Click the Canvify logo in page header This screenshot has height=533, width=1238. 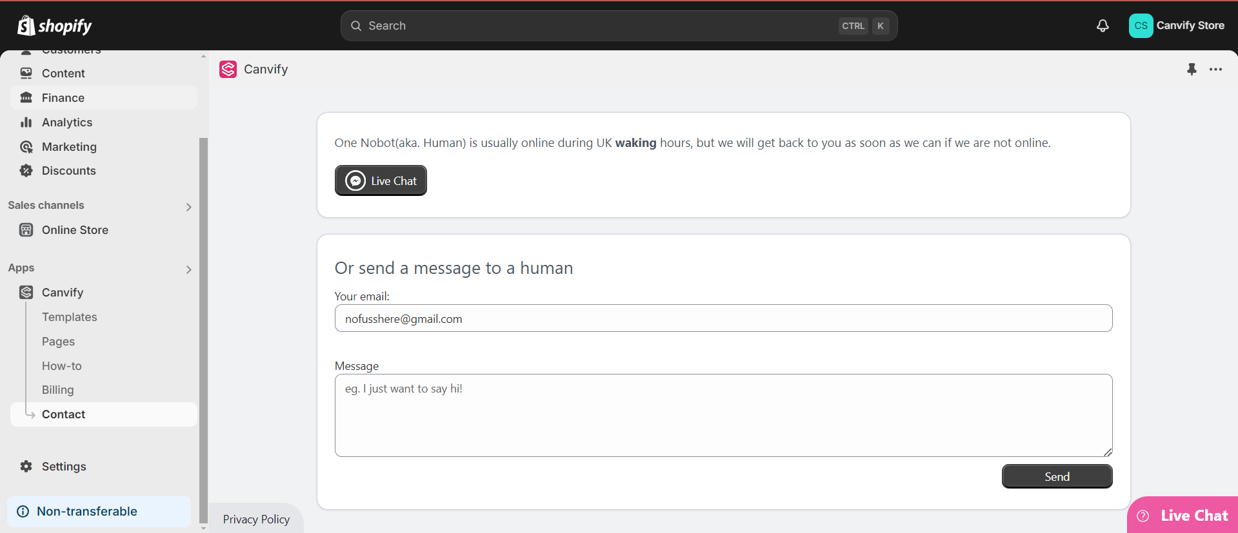[228, 70]
